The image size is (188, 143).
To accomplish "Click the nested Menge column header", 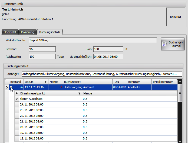I will [x=130, y=93].
